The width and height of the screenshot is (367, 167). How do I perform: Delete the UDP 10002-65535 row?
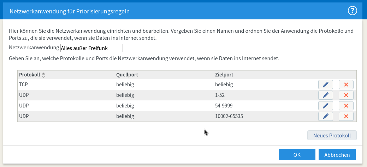coord(346,116)
